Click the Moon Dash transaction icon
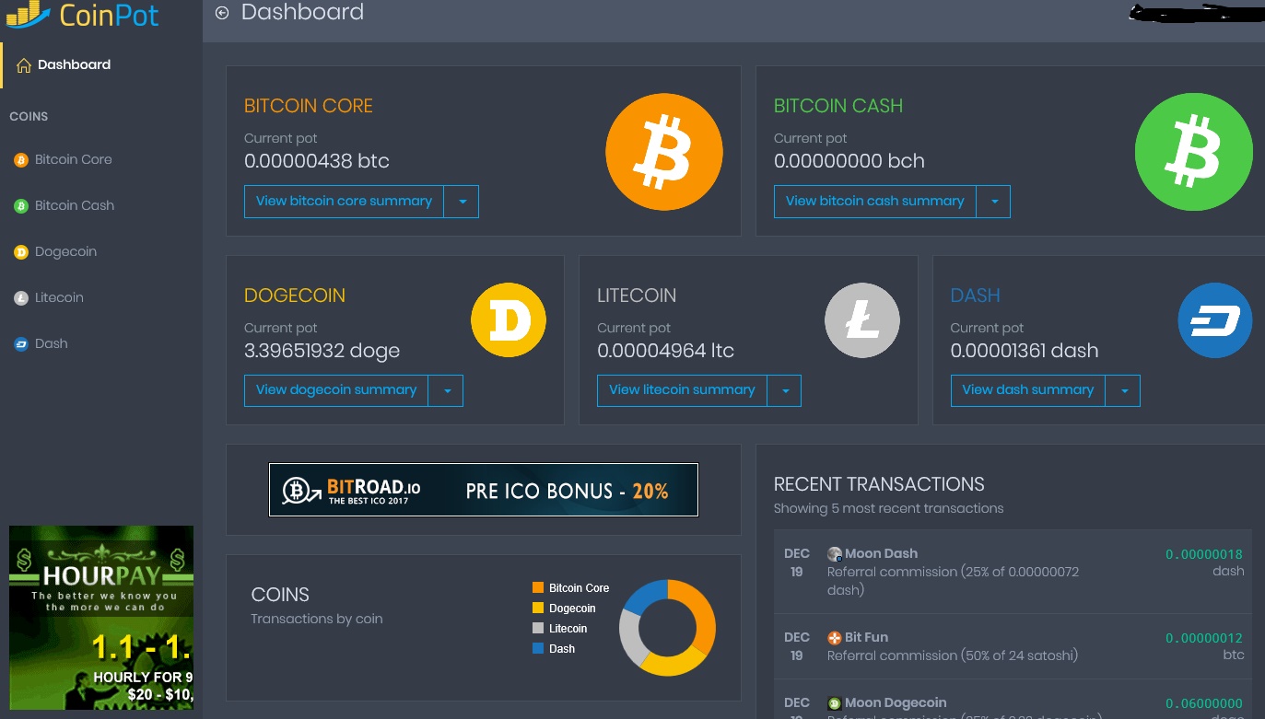Image resolution: width=1265 pixels, height=719 pixels. coord(835,554)
